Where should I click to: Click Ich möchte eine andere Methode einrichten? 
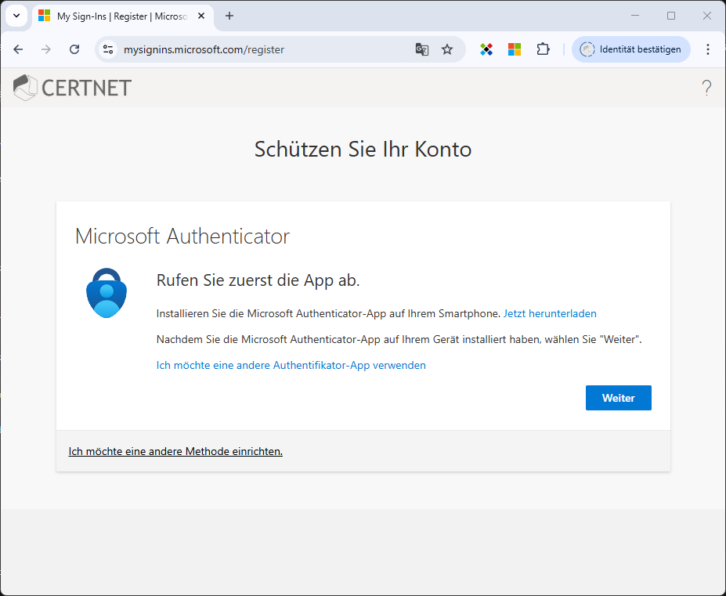click(175, 451)
